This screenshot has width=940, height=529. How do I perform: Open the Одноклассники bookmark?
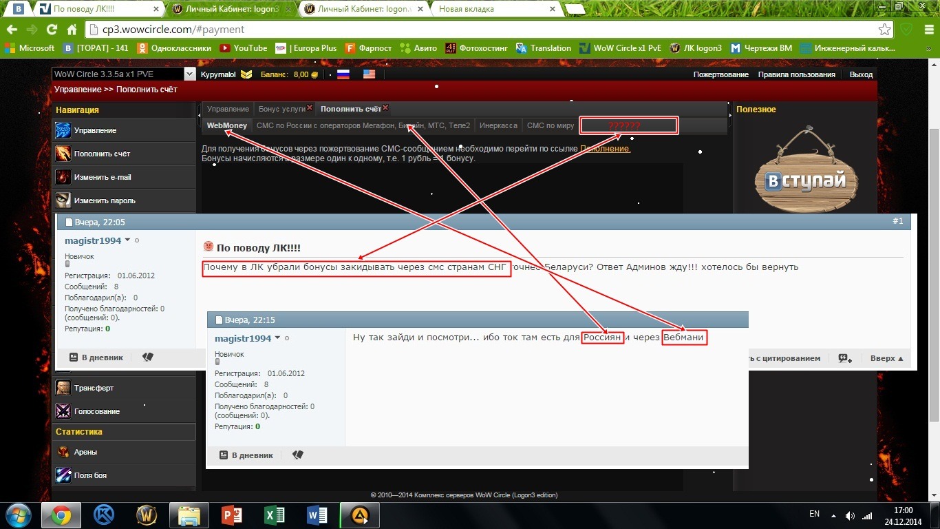(x=175, y=48)
